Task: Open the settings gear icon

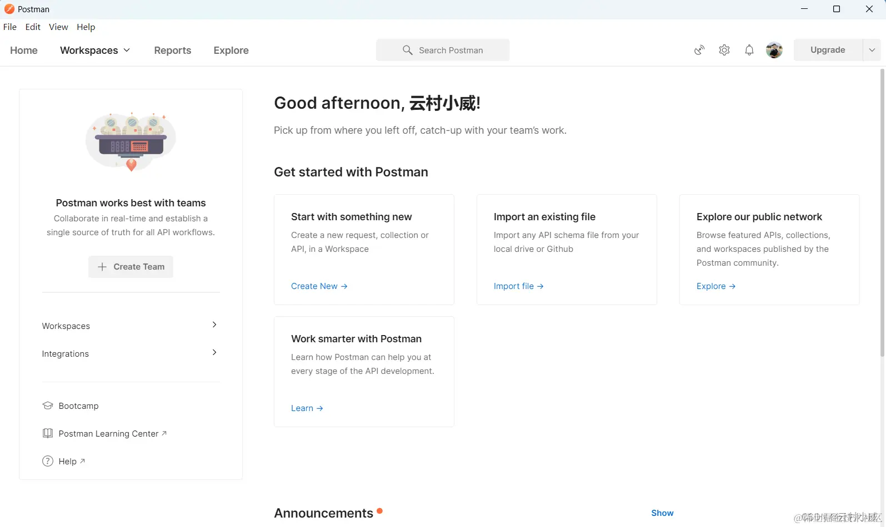Action: (724, 50)
